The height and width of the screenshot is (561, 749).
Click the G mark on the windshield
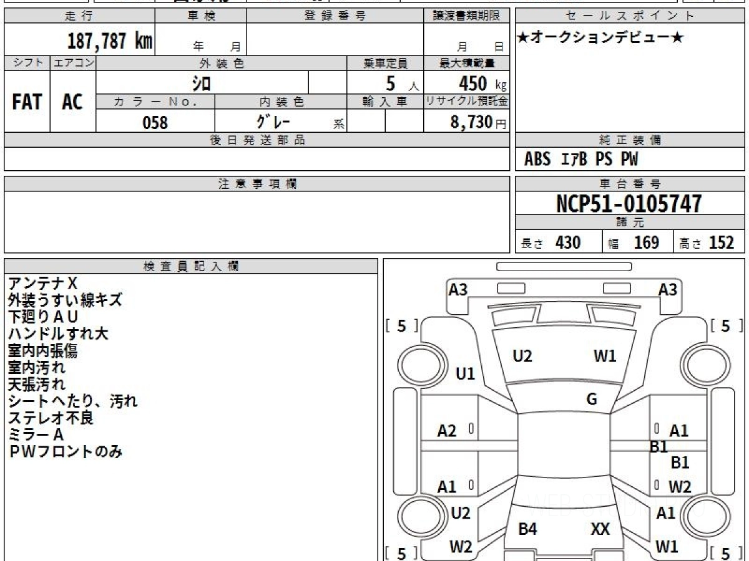point(592,400)
